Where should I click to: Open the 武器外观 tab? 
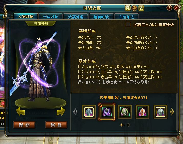(76, 17)
